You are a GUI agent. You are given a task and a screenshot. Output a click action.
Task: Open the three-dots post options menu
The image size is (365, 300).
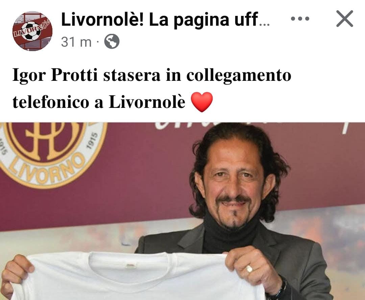pyautogui.click(x=300, y=18)
